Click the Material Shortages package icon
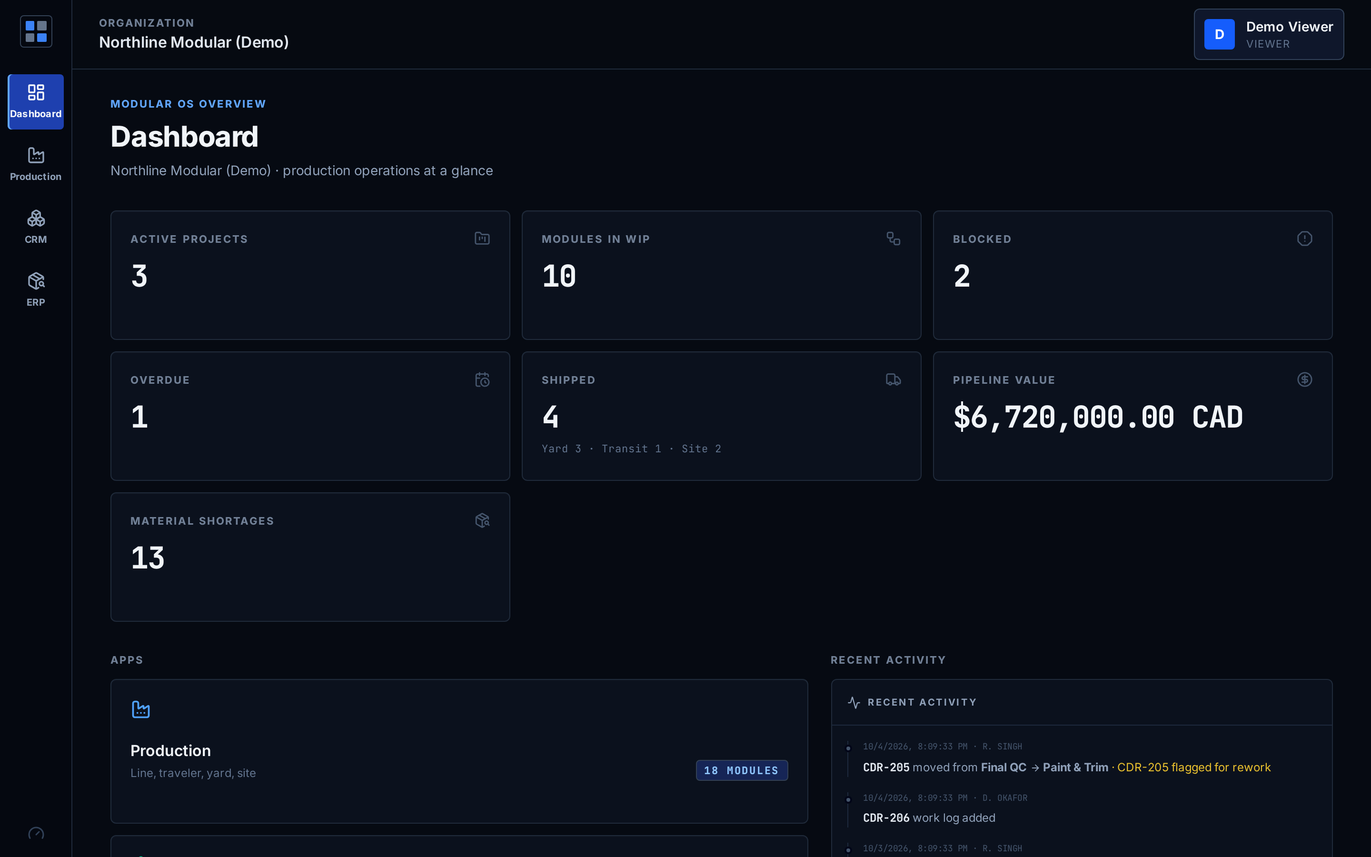The image size is (1371, 857). (482, 520)
